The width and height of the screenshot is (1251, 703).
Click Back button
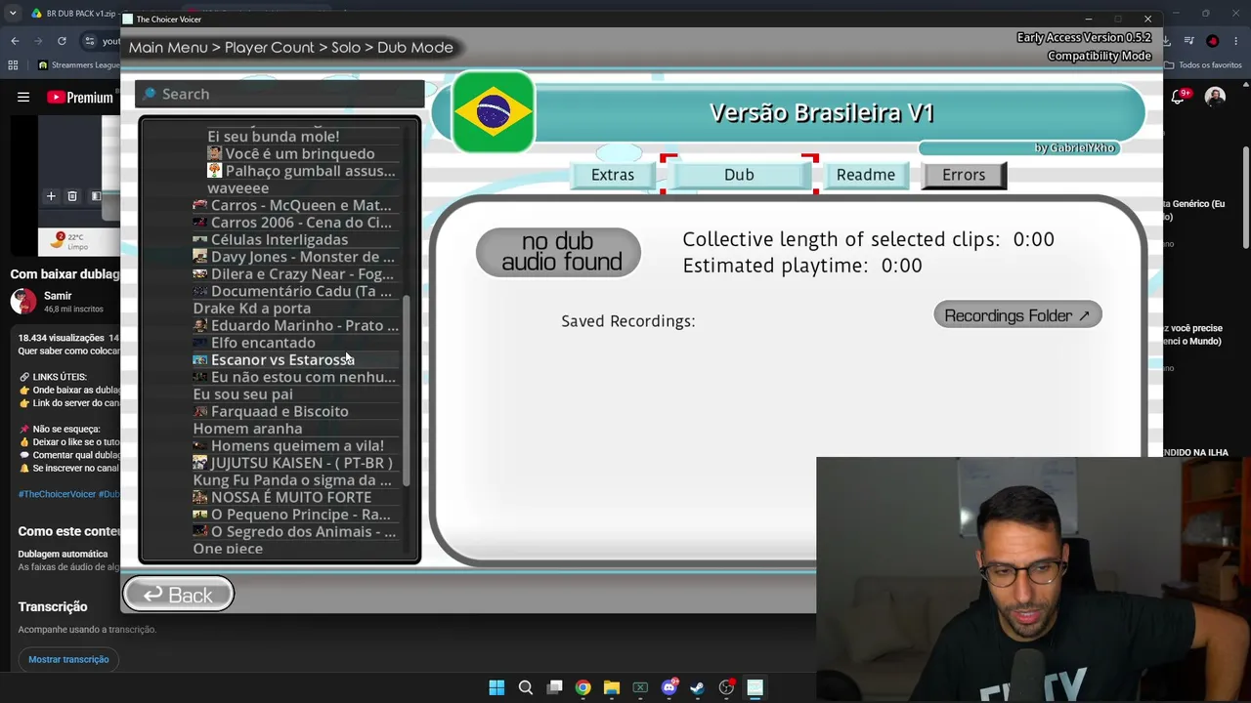pyautogui.click(x=178, y=595)
